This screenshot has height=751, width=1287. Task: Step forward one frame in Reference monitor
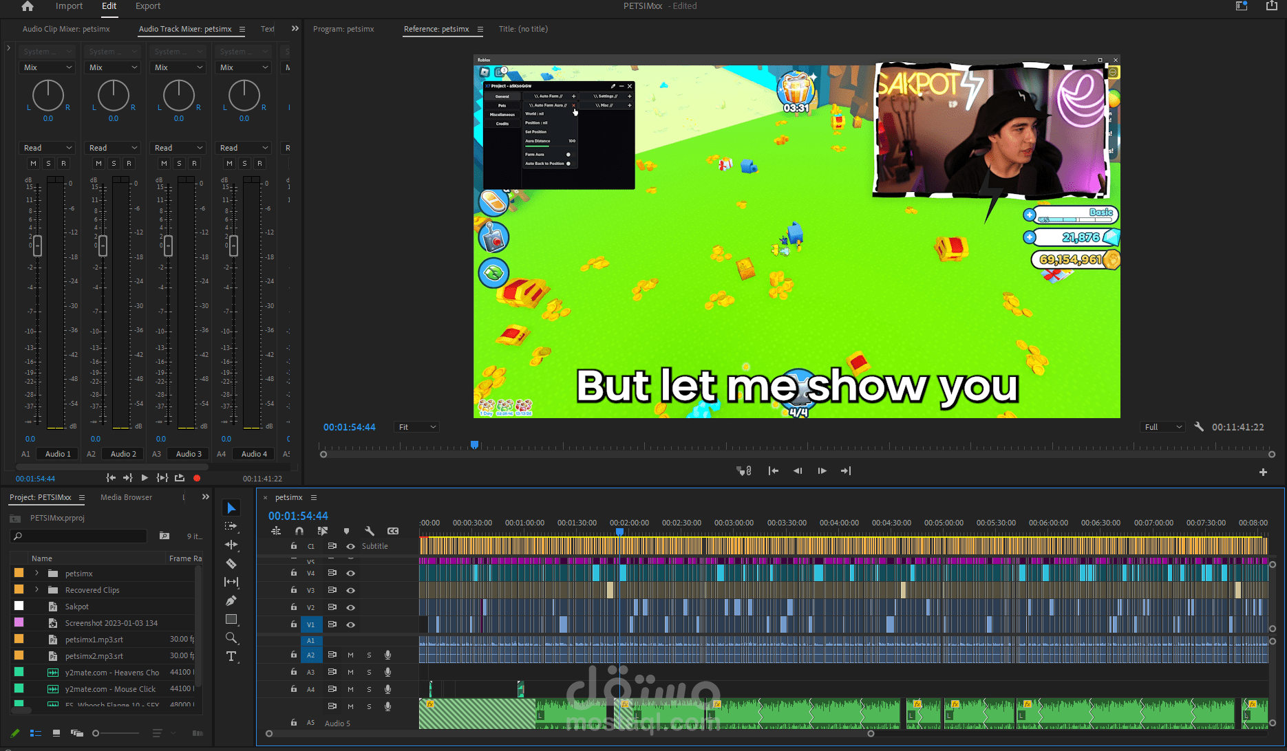tap(822, 471)
